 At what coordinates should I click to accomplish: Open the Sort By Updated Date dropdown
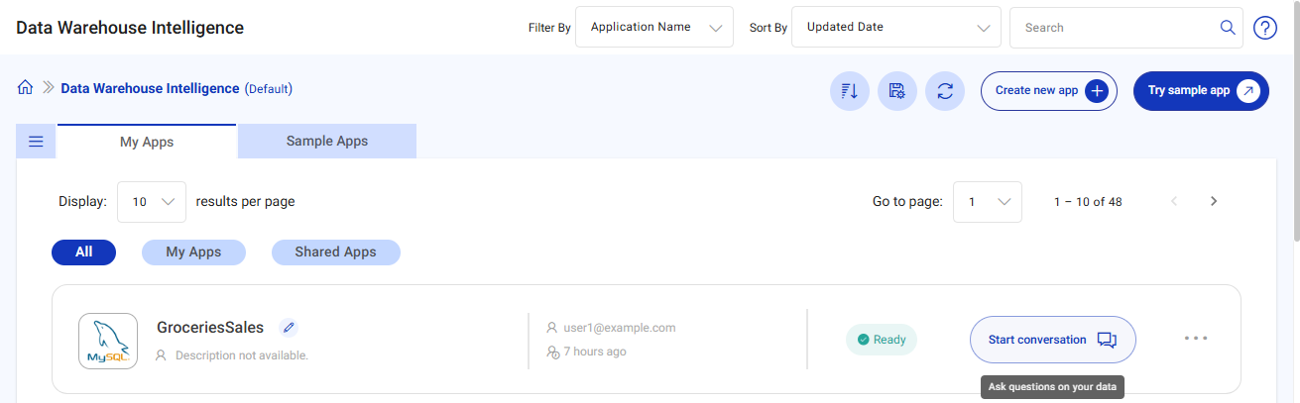(x=895, y=28)
